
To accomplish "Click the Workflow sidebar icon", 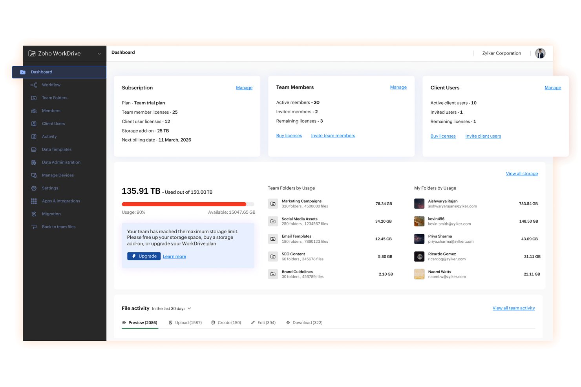I will tap(34, 85).
